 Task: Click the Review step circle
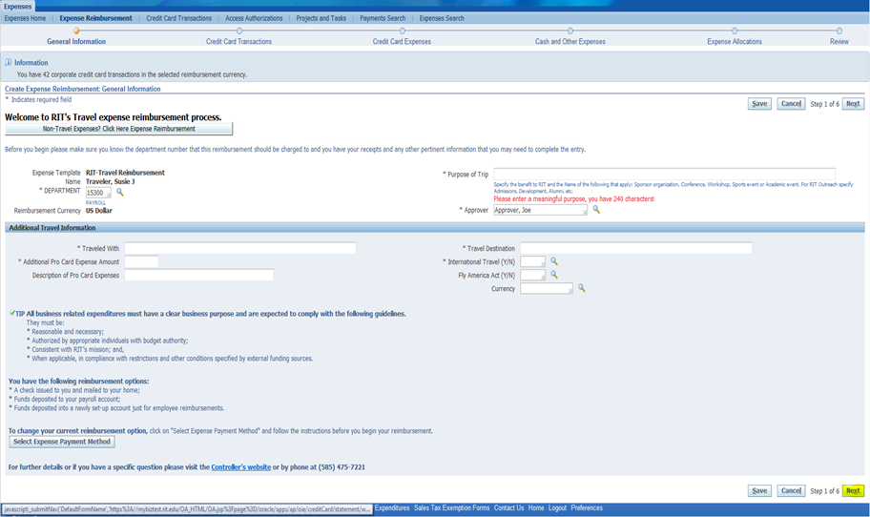(x=839, y=31)
